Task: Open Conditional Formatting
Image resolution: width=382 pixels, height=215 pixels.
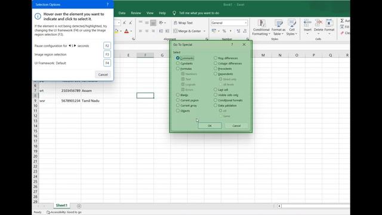Action: (261, 27)
